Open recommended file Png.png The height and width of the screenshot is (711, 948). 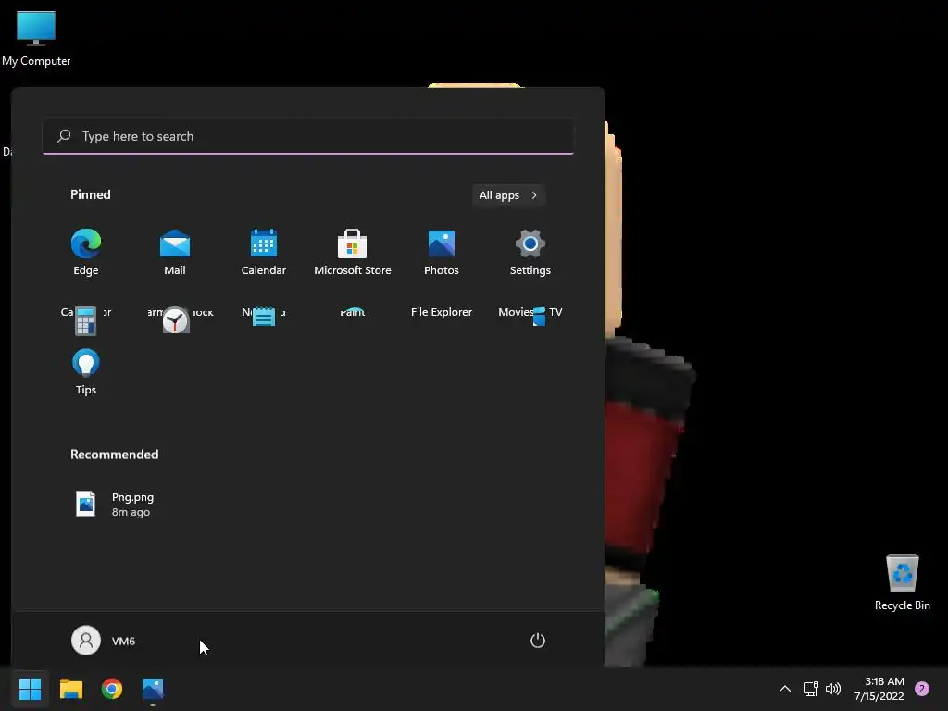(x=115, y=505)
